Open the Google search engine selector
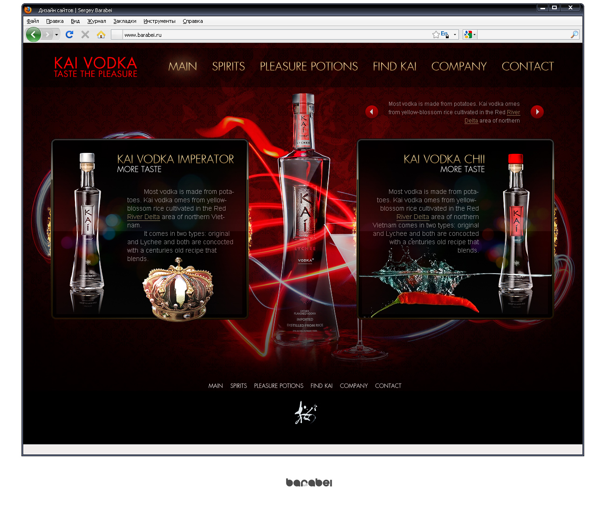Image resolution: width=608 pixels, height=508 pixels. pyautogui.click(x=470, y=34)
